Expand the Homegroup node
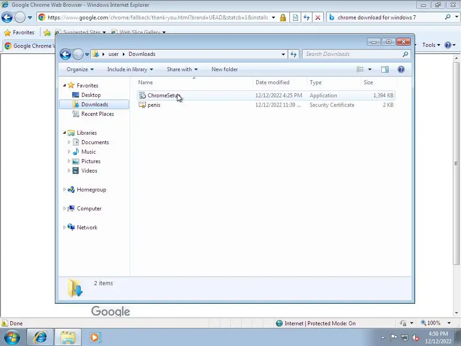461x346 pixels. pos(64,190)
